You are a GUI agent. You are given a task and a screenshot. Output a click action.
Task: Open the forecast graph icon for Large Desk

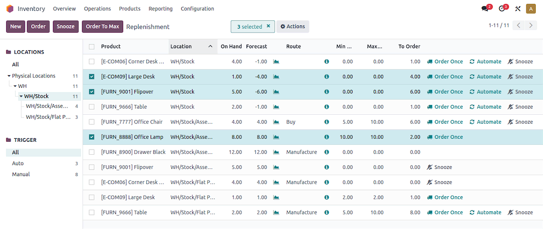click(276, 77)
